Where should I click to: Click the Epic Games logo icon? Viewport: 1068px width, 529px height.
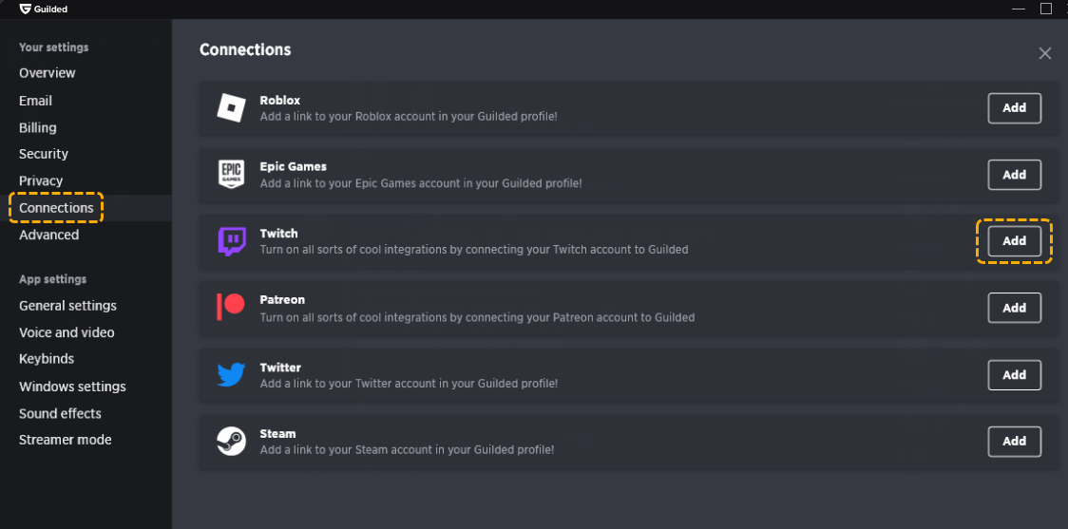click(231, 175)
